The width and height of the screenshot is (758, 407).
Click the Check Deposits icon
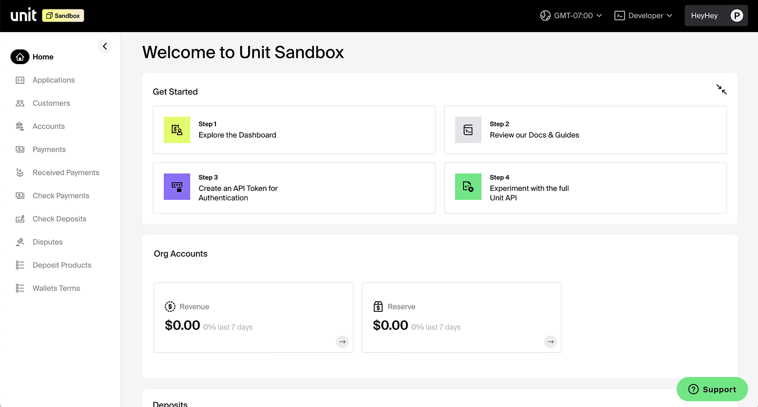(20, 219)
